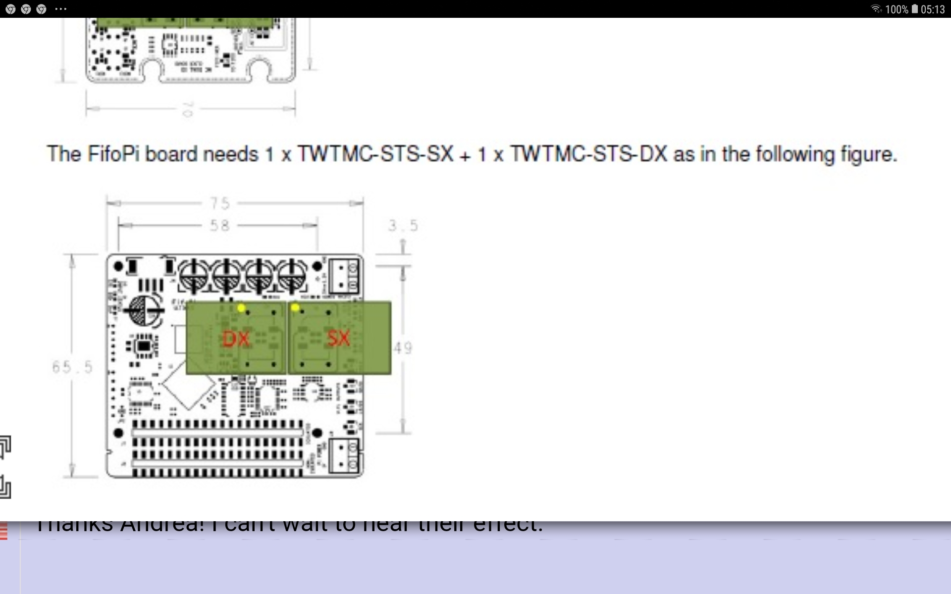Tap the first Chrome notification icon
Screen dimensions: 951x594
(x=10, y=9)
